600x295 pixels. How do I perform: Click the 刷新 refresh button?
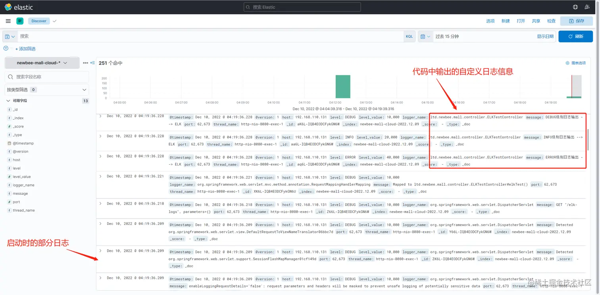pyautogui.click(x=576, y=36)
